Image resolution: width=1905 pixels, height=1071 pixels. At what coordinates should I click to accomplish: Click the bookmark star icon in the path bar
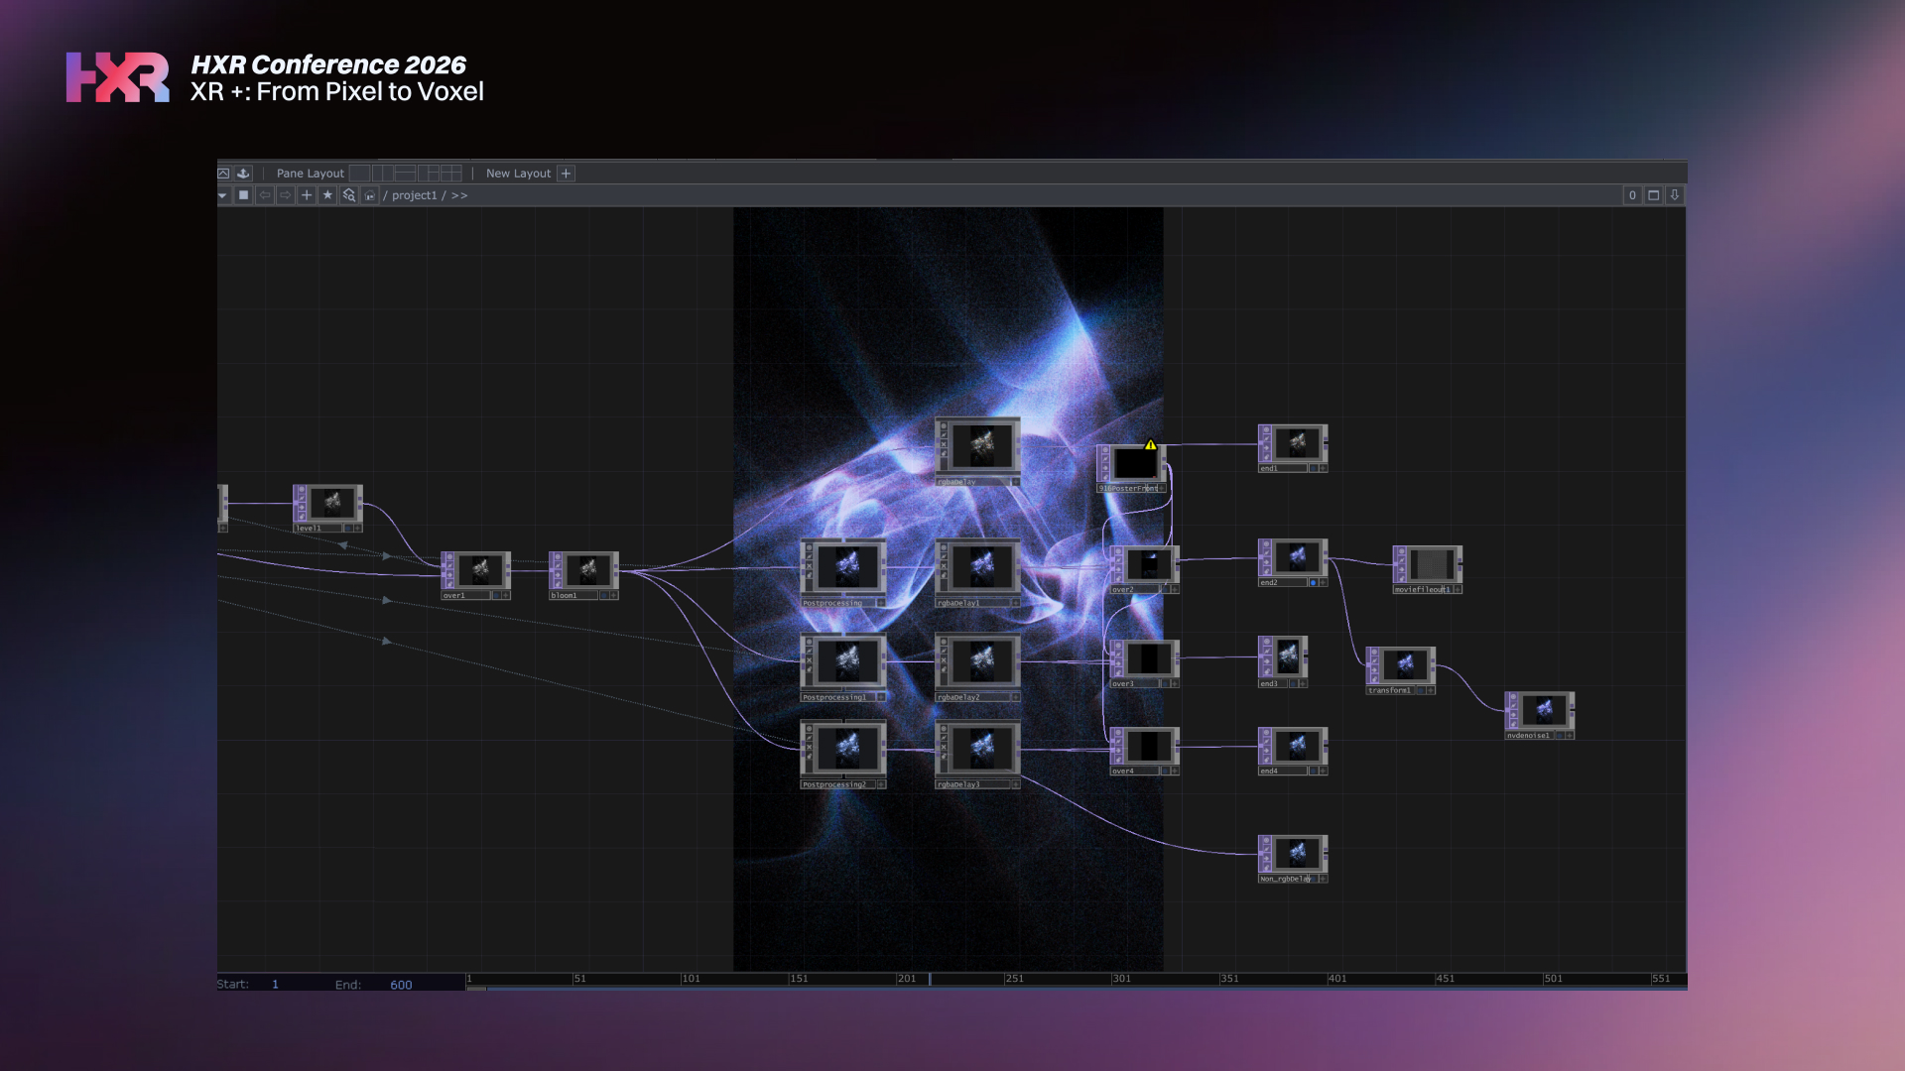[x=327, y=195]
